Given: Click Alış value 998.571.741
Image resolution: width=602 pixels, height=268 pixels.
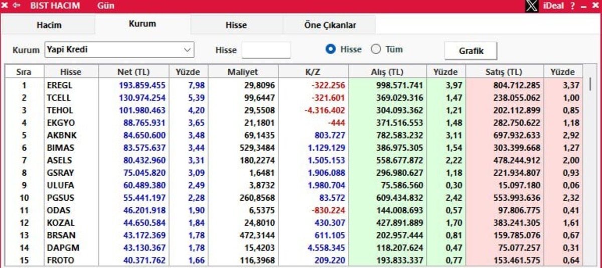Looking at the screenshot, I should (x=400, y=85).
